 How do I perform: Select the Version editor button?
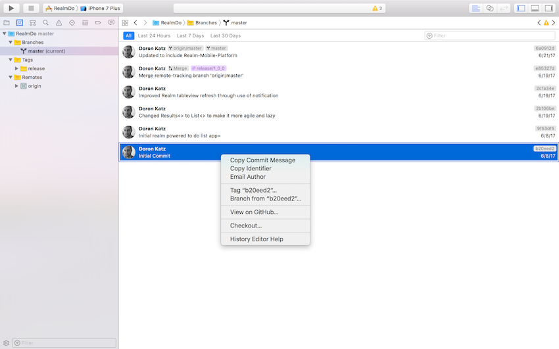503,8
